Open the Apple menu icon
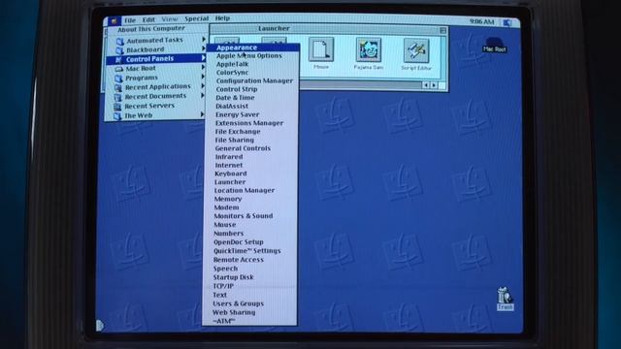 tap(114, 20)
